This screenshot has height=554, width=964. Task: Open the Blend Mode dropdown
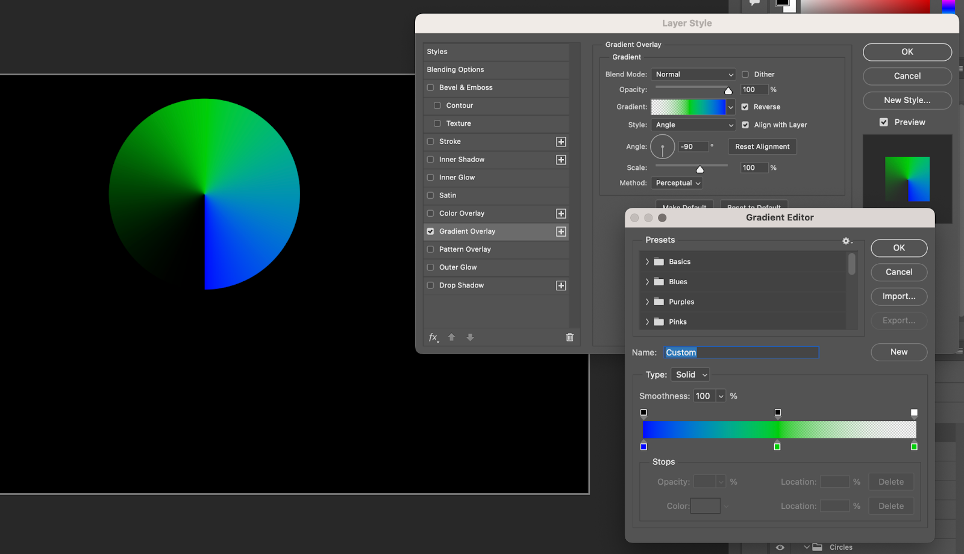tap(693, 75)
